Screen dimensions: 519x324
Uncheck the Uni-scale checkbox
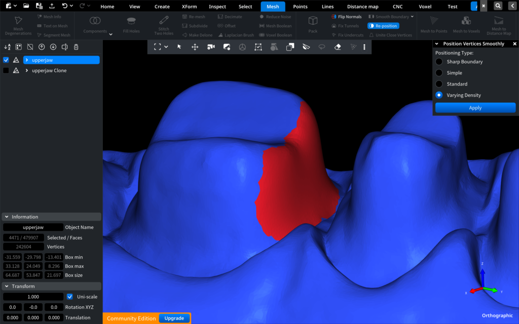point(70,297)
